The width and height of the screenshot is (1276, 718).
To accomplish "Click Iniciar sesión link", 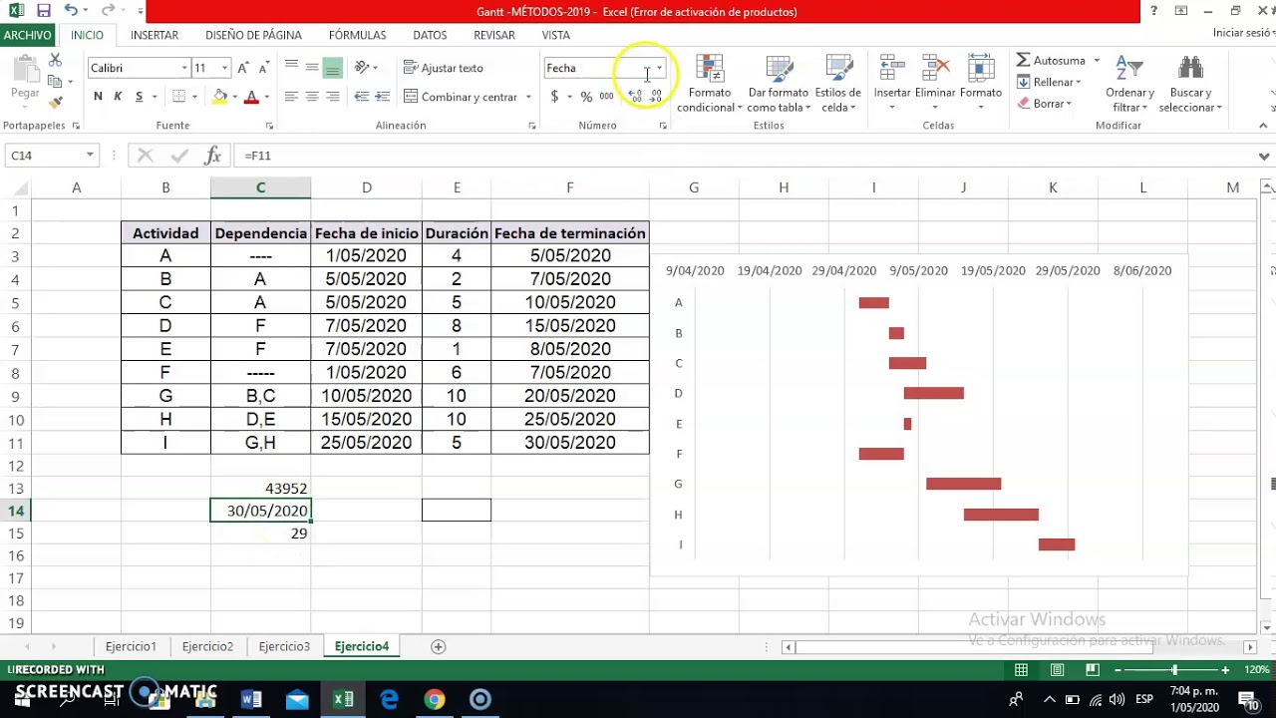I will (x=1243, y=33).
